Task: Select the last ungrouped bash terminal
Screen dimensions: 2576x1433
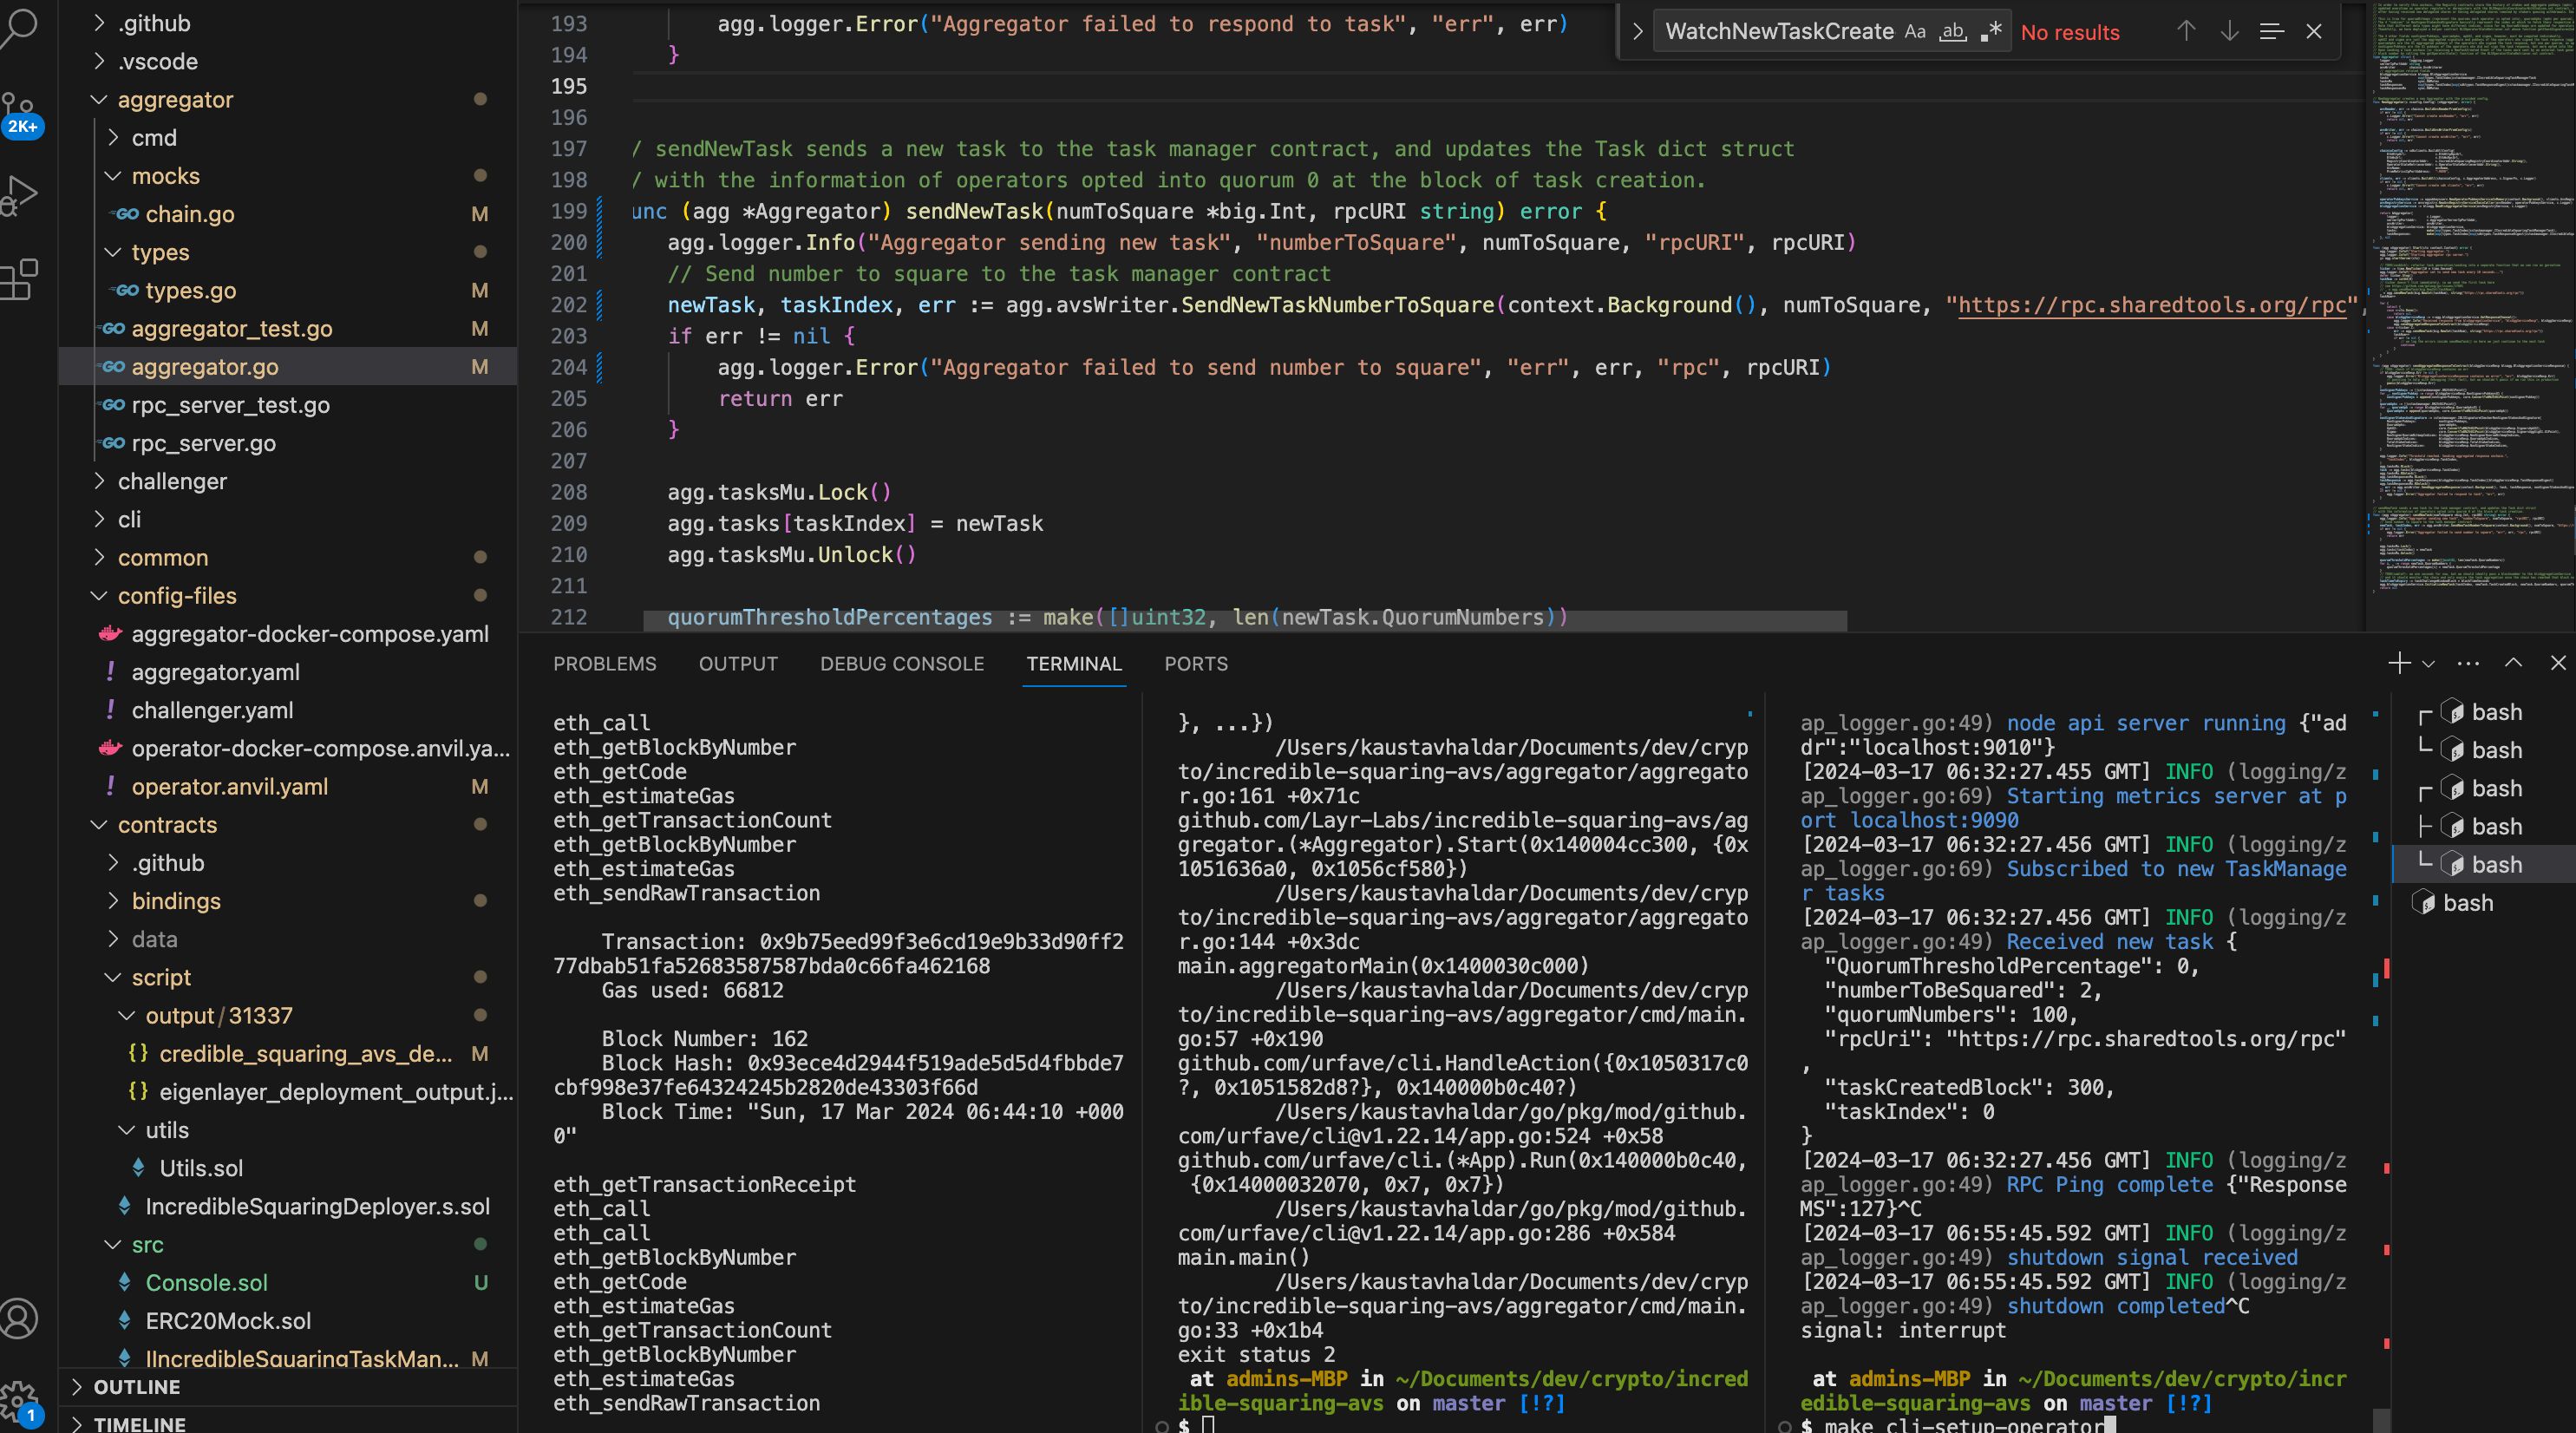Action: 2484,902
